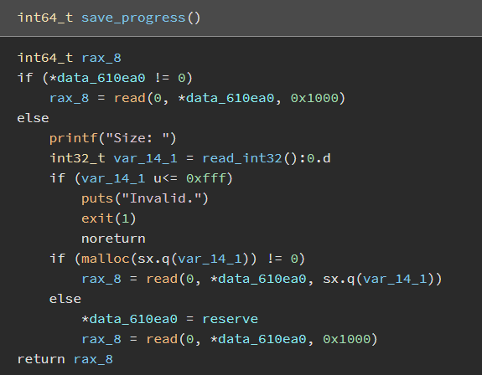Click sx.q inside the malloc call
This screenshot has height=375, width=482.
click(153, 259)
